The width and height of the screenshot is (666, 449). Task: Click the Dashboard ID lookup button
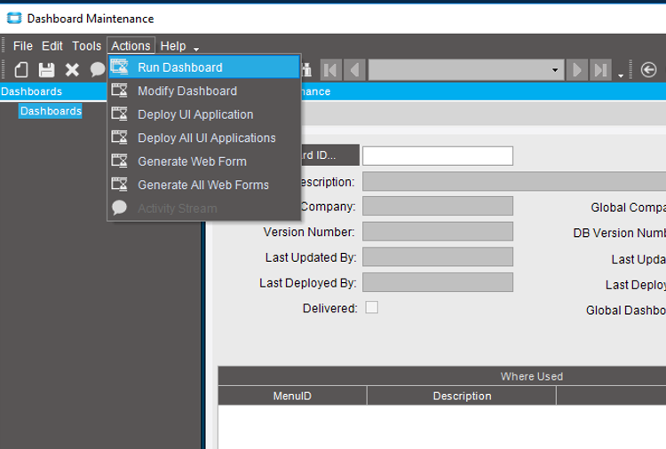[329, 155]
